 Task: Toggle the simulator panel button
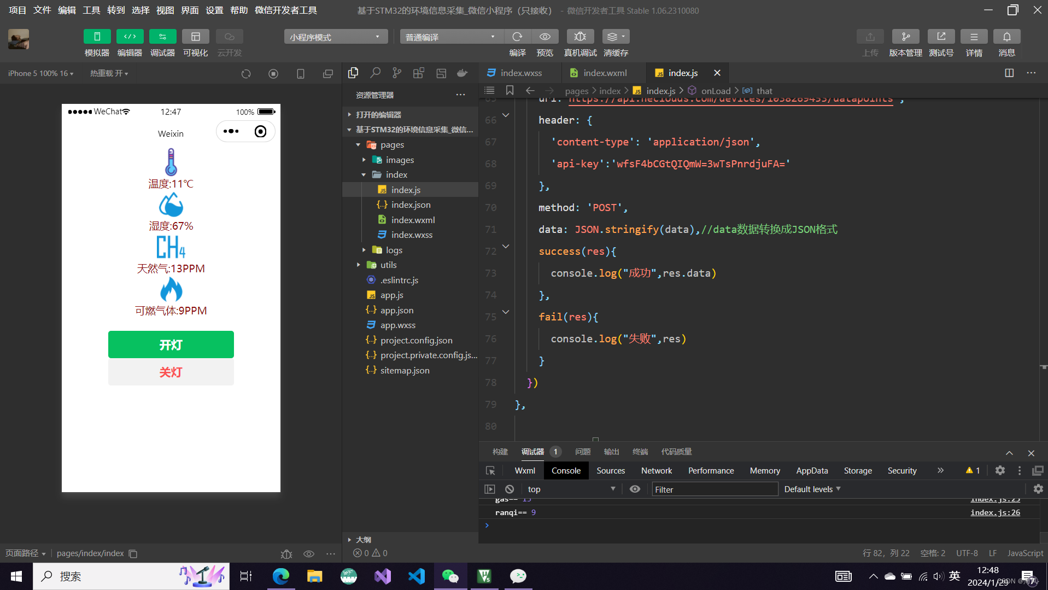97,37
